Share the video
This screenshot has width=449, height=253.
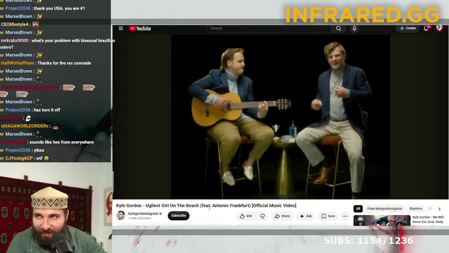pyautogui.click(x=282, y=216)
